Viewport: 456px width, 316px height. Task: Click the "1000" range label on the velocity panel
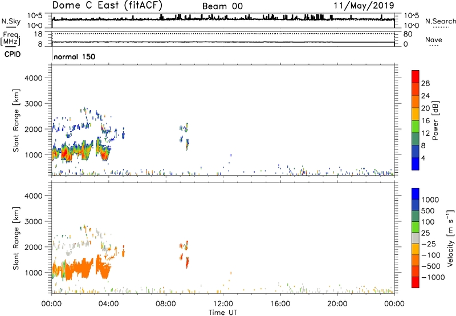pyautogui.click(x=33, y=273)
